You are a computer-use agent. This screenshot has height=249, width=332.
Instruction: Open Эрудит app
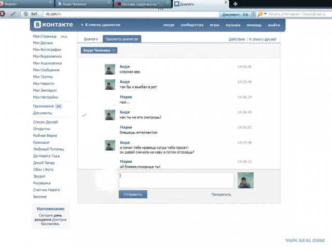point(39,176)
